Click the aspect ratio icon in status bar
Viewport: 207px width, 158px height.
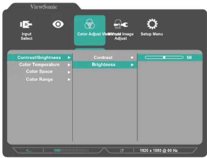coord(122,150)
